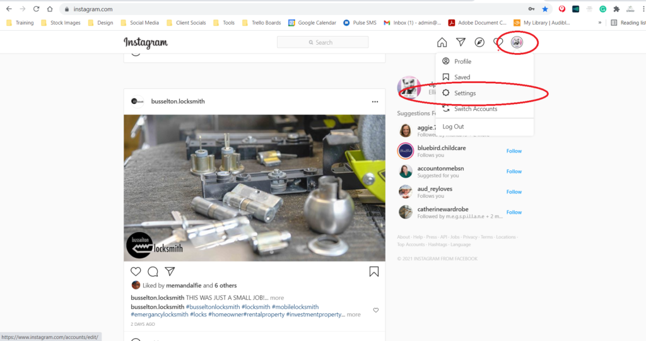This screenshot has height=341, width=646.
Task: Click #busseltonlocksmith hashtag
Action: click(x=213, y=307)
